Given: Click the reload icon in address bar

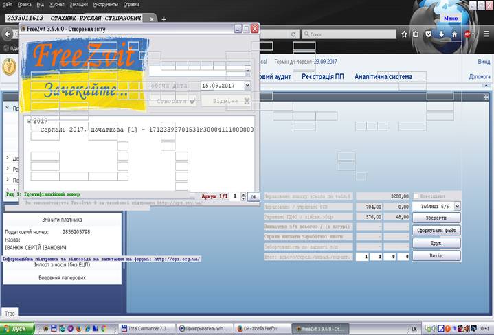Looking at the screenshot, I should tap(292, 34).
